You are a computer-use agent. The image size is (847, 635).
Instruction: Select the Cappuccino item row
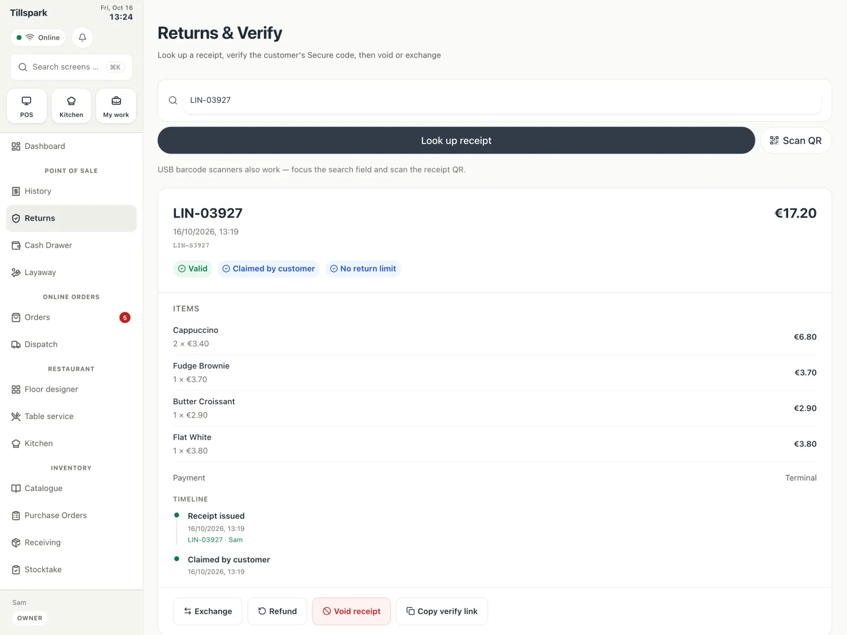pos(494,337)
